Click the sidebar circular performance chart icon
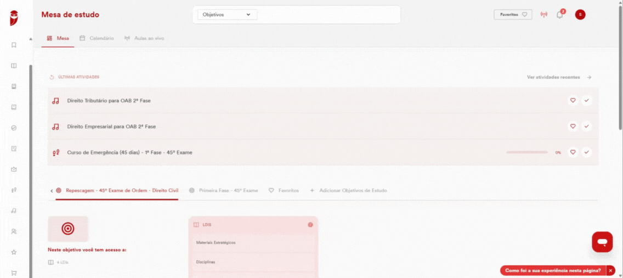623x278 pixels. click(x=14, y=128)
